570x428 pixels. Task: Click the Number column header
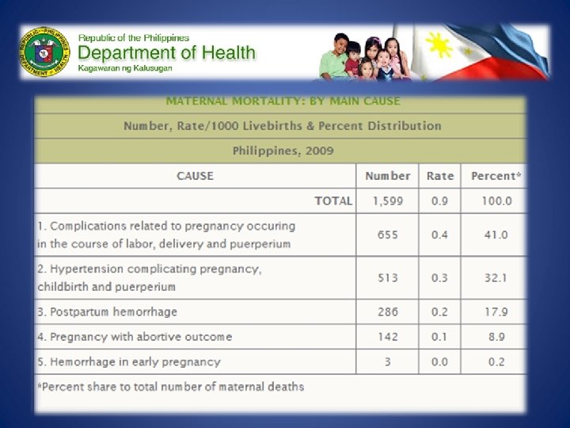[x=388, y=176]
